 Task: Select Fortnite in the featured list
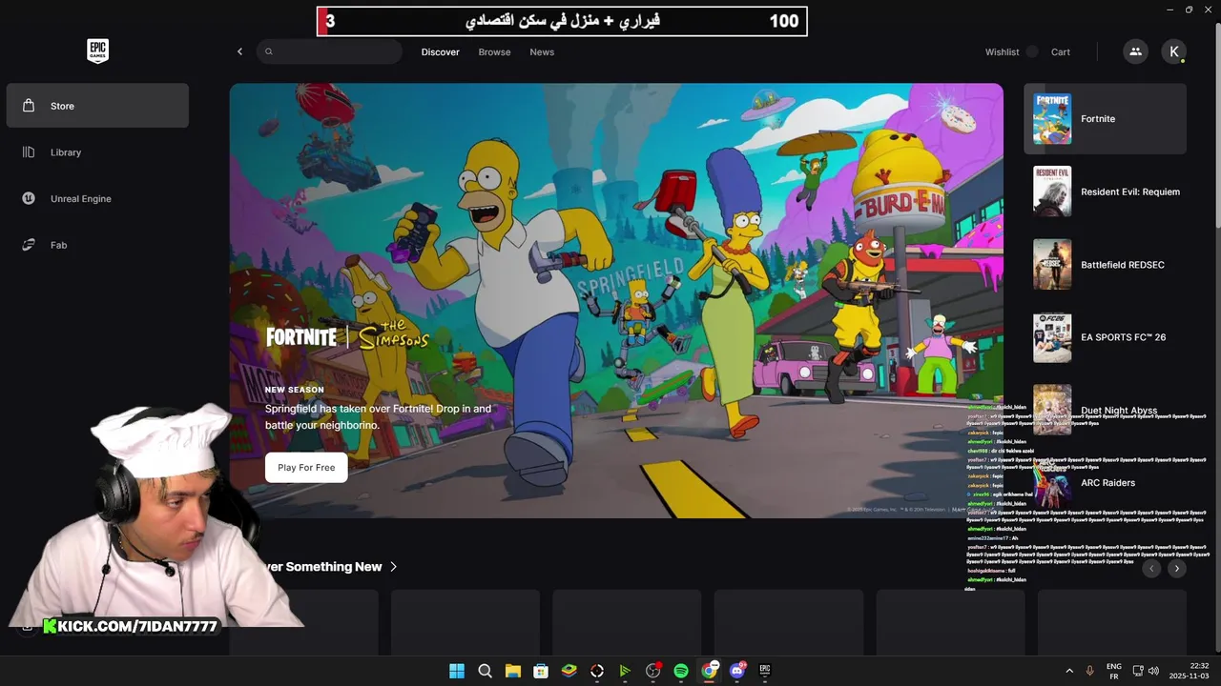coord(1105,119)
